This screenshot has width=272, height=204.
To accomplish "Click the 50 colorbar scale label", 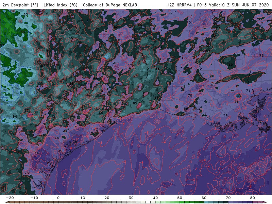I will click(180, 198).
